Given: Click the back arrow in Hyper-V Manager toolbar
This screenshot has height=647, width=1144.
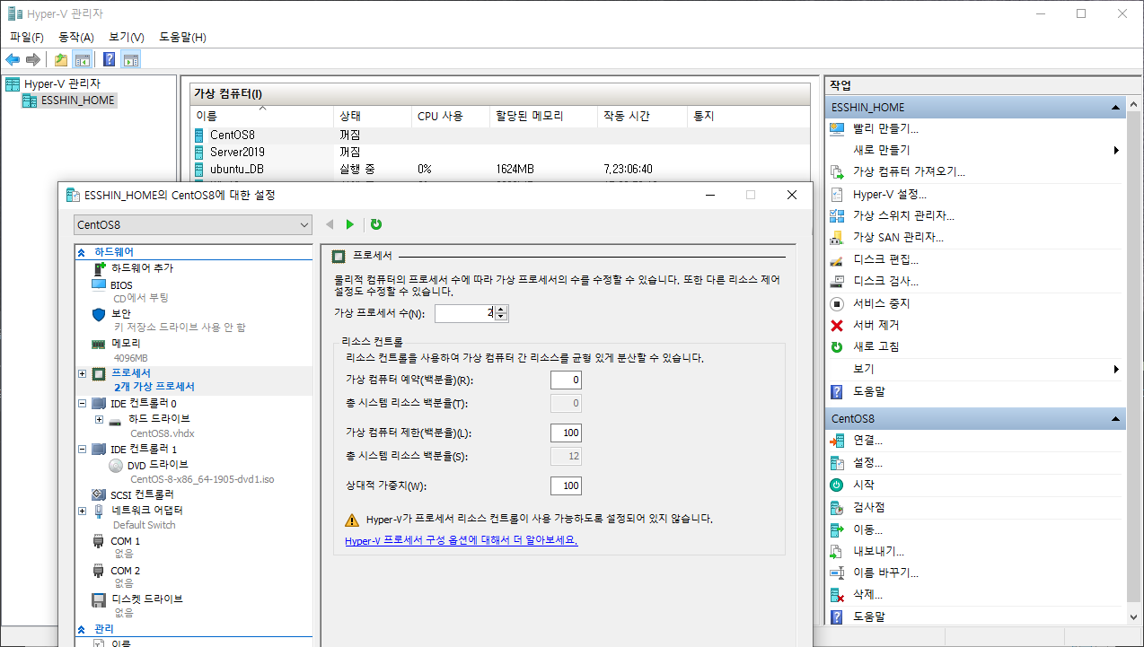Looking at the screenshot, I should click(13, 60).
